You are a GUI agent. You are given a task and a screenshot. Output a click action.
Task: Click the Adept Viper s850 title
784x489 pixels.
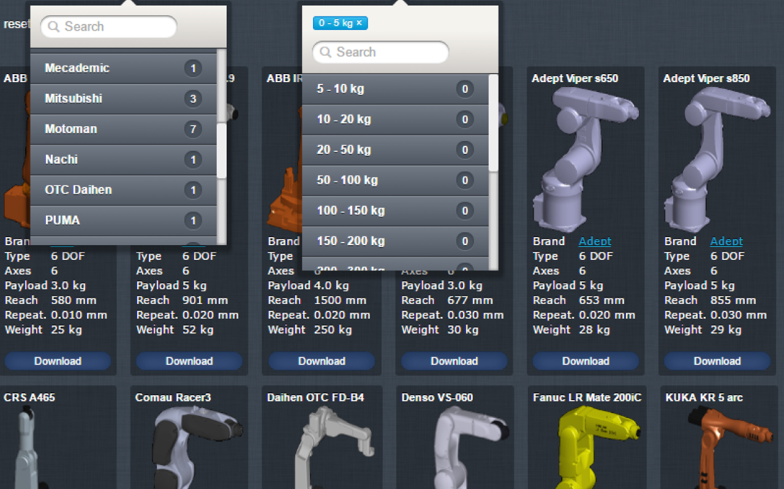tap(706, 78)
